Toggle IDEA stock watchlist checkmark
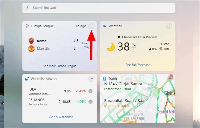The image size is (200, 128). click(x=91, y=91)
